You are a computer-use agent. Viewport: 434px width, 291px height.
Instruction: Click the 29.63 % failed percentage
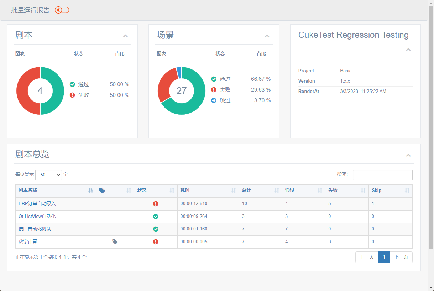[x=261, y=90]
